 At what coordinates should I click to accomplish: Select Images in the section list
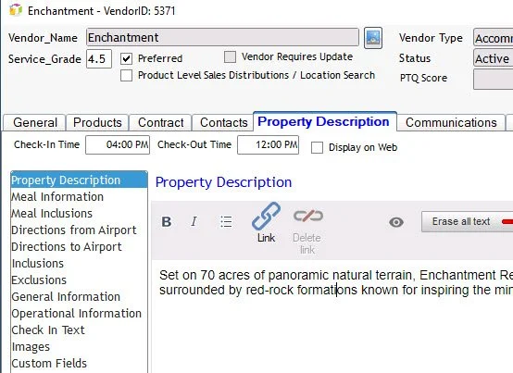pyautogui.click(x=80, y=347)
